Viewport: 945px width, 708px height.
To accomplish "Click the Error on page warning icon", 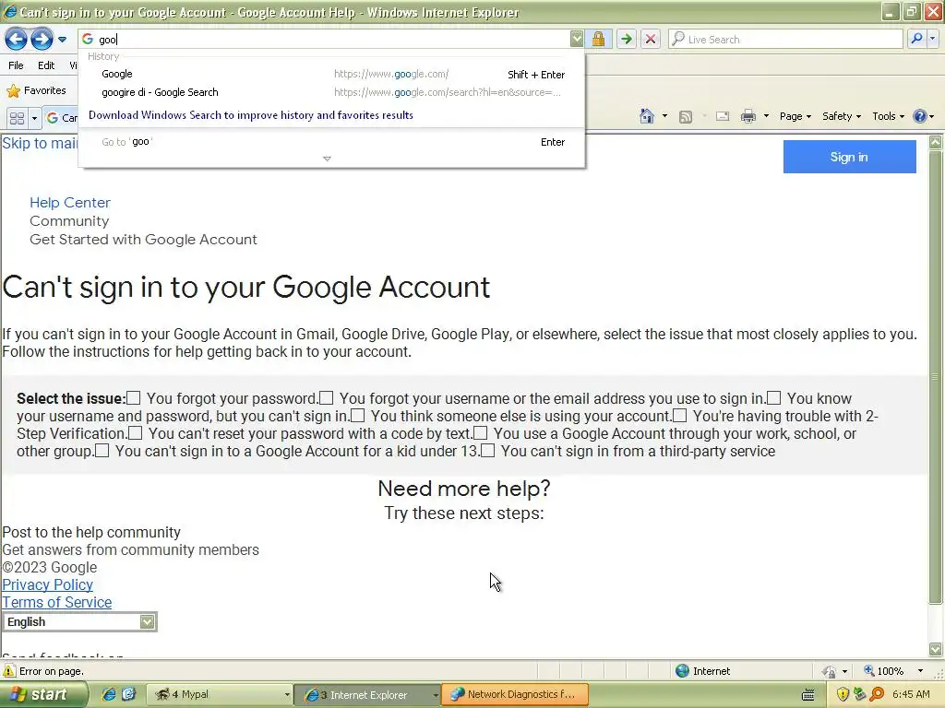I will [9, 671].
